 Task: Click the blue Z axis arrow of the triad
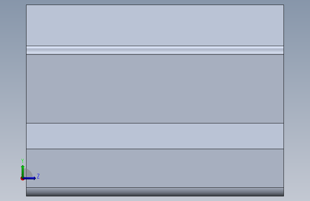[x=30, y=178]
